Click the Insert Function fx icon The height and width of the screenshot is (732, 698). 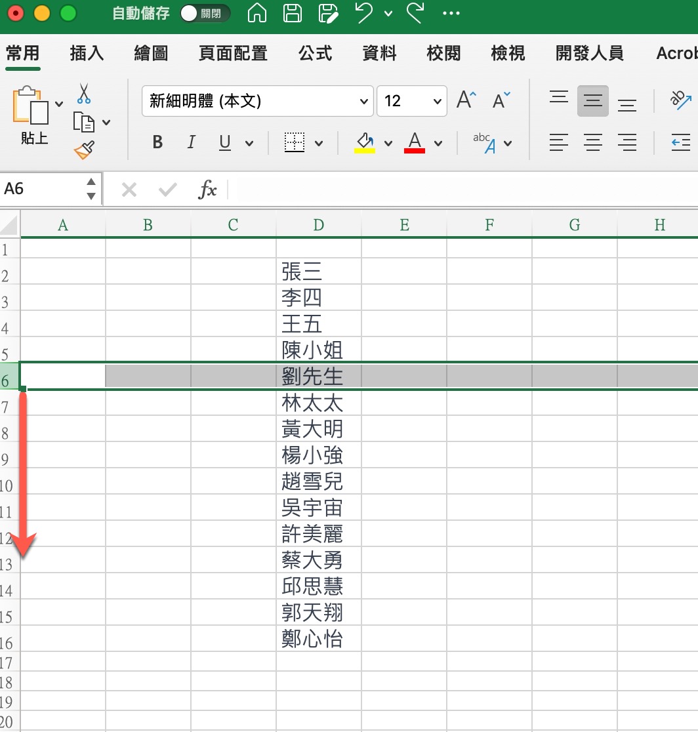pos(207,190)
